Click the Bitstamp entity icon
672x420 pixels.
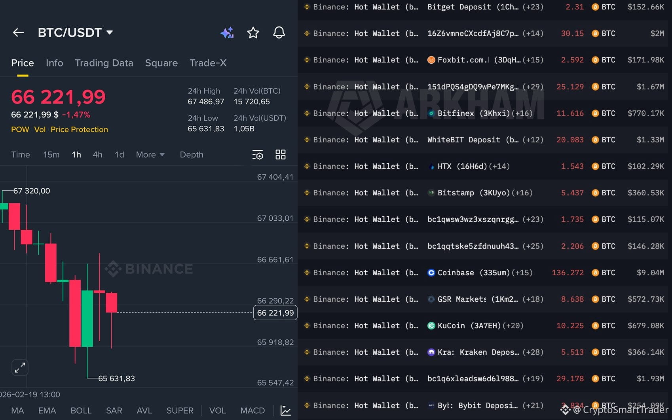431,193
